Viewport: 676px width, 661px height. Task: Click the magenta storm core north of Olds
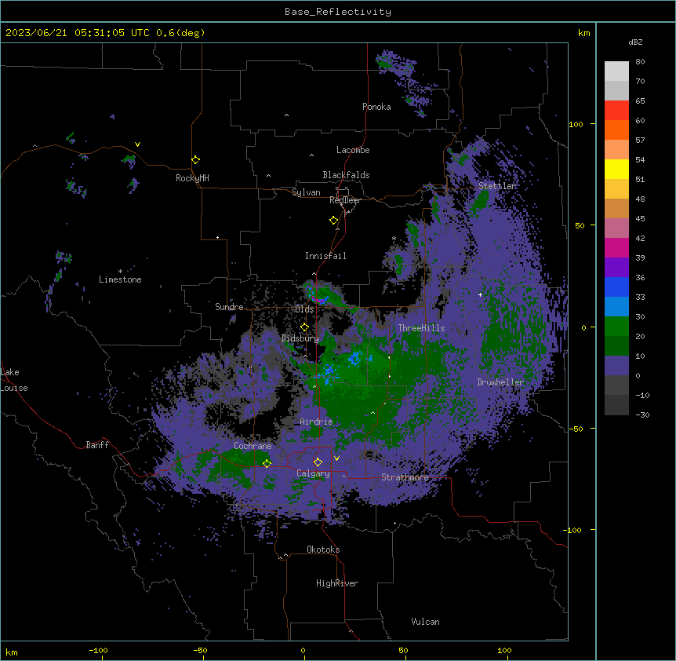pyautogui.click(x=319, y=299)
